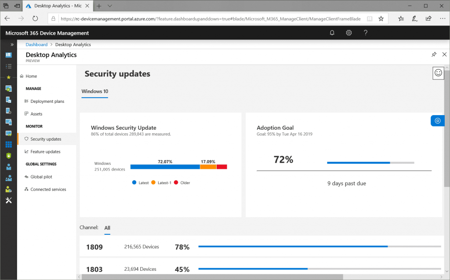Open the Devices icon in the rail
This screenshot has width=450, height=280.
[9, 122]
